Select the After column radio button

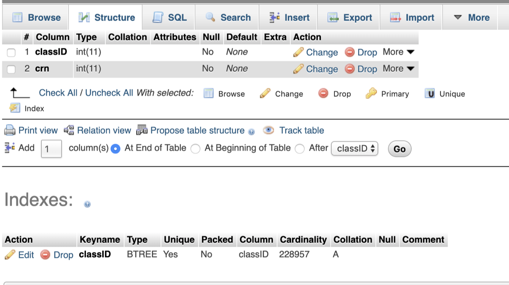pyautogui.click(x=300, y=149)
